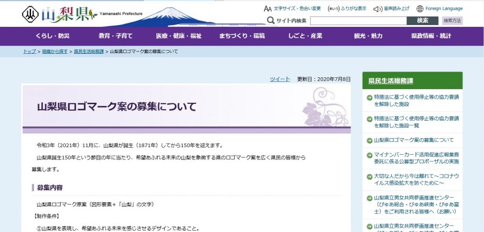
Task: Open sidebar link 特措法…解除した施設一覧
Action: [x=416, y=122]
